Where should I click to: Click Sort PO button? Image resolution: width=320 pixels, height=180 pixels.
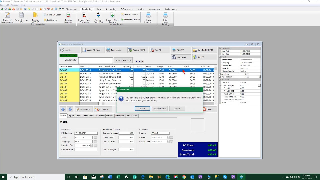(204, 57)
